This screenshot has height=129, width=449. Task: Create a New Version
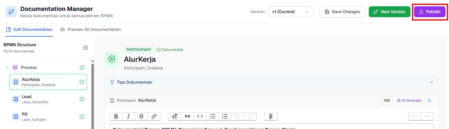(389, 12)
